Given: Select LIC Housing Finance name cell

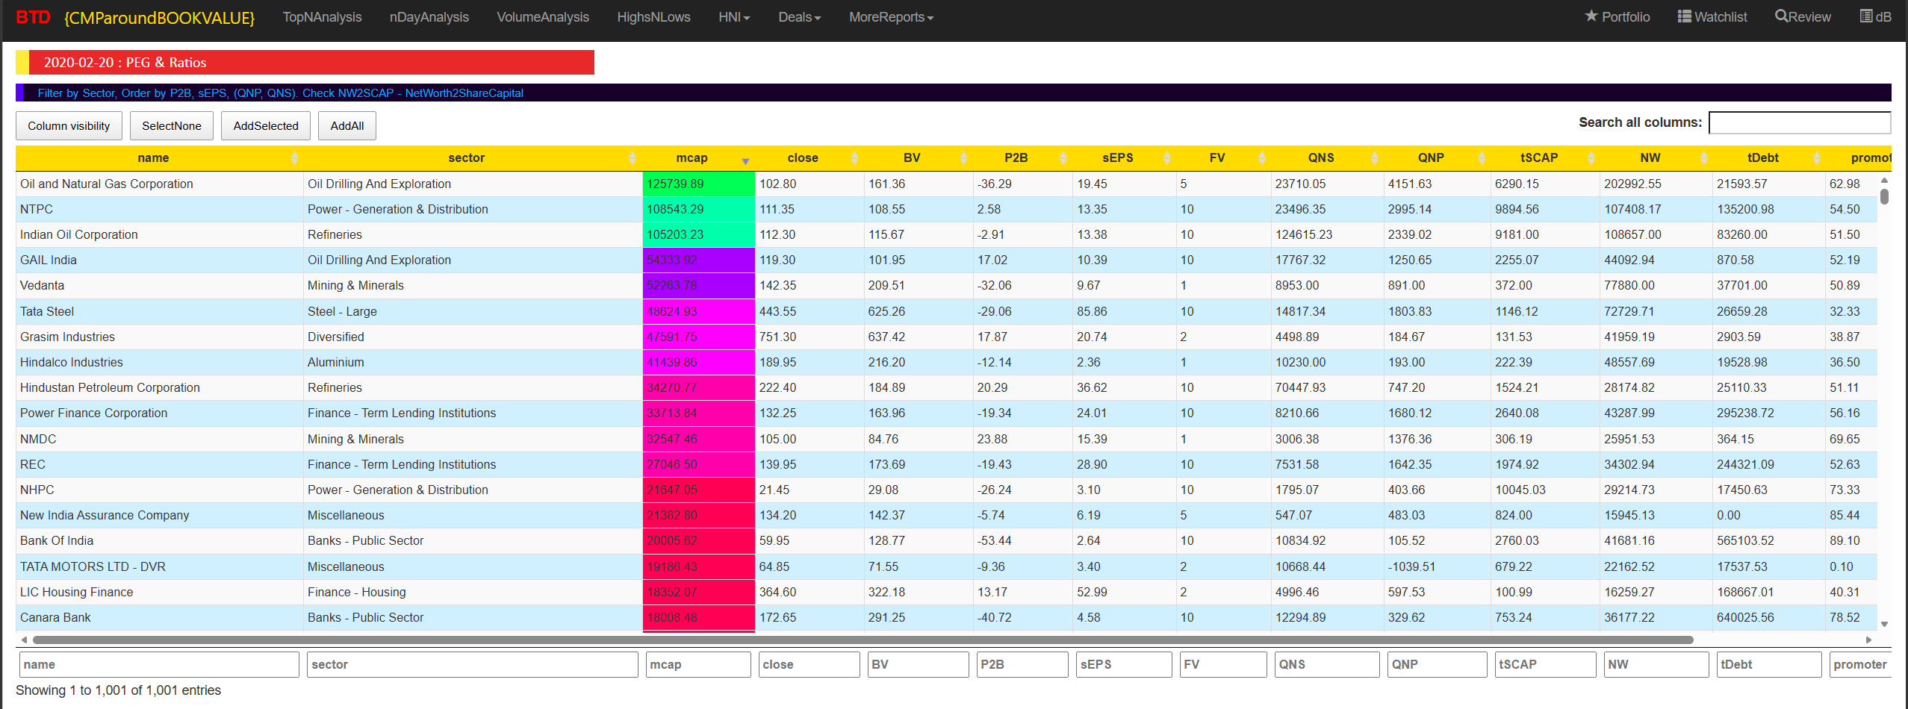Looking at the screenshot, I should coord(159,592).
